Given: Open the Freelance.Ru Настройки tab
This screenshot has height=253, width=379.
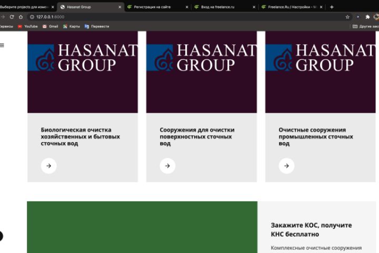Looking at the screenshot, I should click(x=292, y=7).
